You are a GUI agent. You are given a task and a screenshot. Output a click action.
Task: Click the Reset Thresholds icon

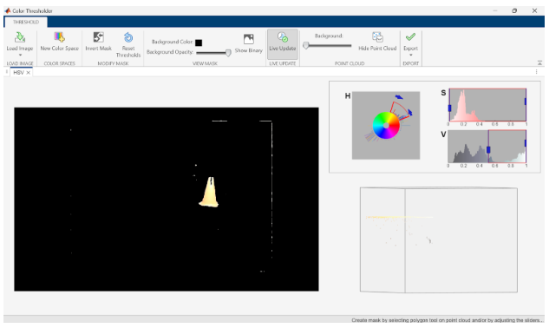click(128, 37)
